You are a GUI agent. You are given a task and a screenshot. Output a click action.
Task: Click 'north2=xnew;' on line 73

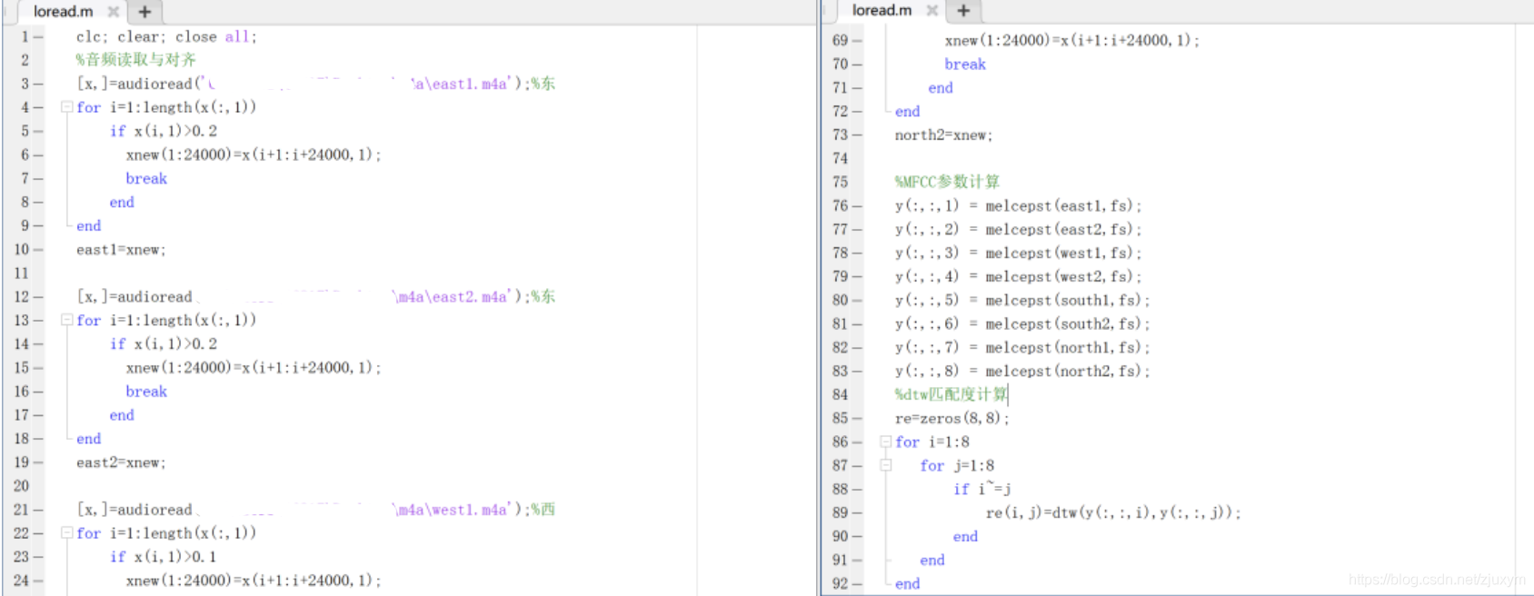[x=943, y=134]
